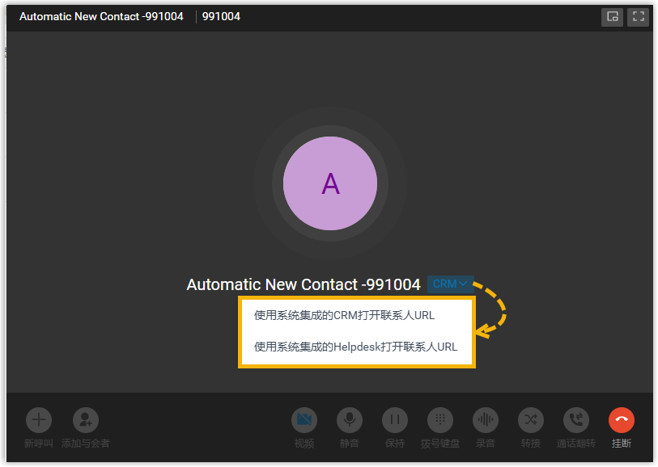
Task: Select 使用系统集成的CRM打开联系人URL option
Action: (x=344, y=316)
